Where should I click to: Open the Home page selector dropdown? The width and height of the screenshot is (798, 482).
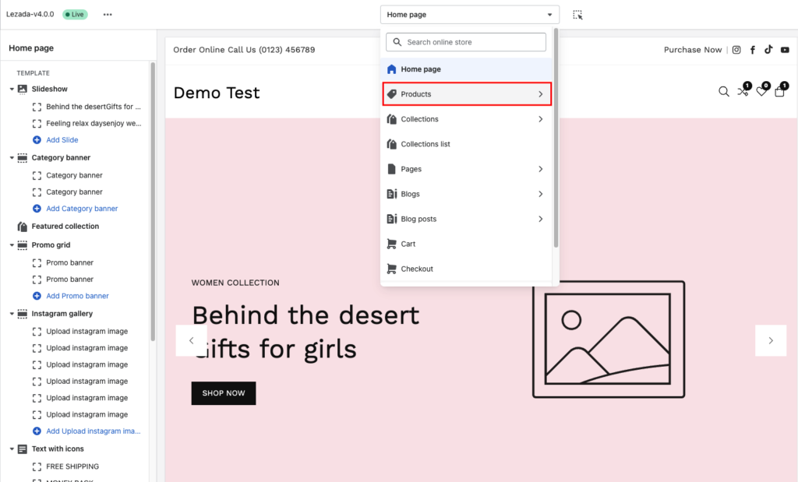[469, 15]
